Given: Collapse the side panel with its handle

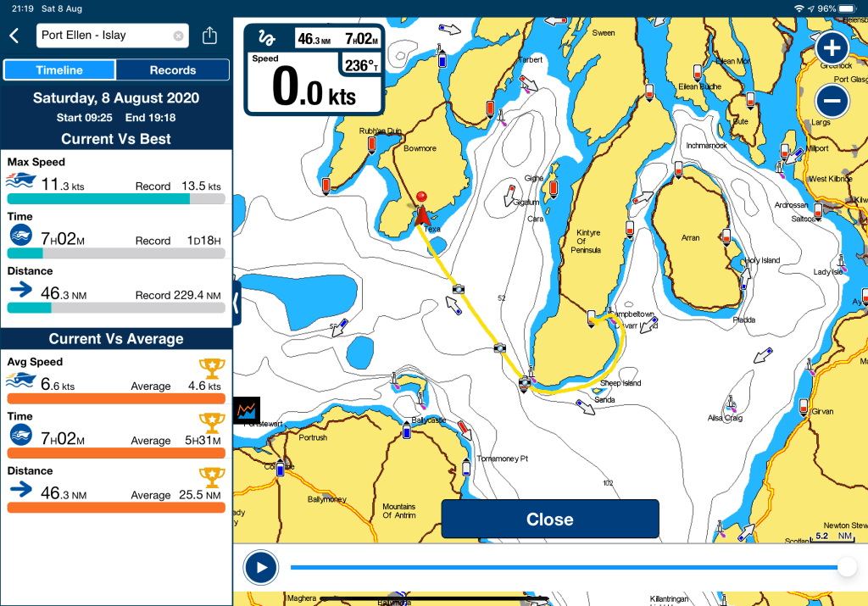Looking at the screenshot, I should 236,303.
